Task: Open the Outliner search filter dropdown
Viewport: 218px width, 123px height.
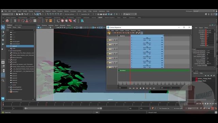Action: coord(34,30)
